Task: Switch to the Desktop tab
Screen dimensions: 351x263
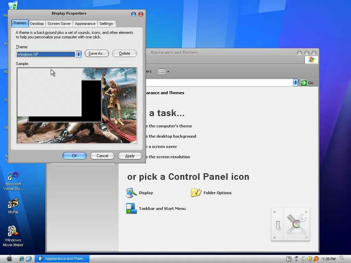Action: 37,24
